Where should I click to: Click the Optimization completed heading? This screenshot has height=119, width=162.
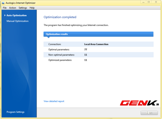pyautogui.click(x=60, y=17)
